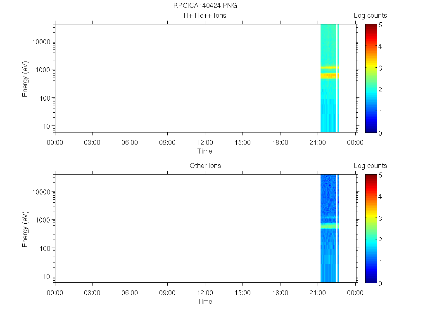Click the bottom plot's color scale bar
Viewport: 423px width, 317px height.
(x=371, y=229)
